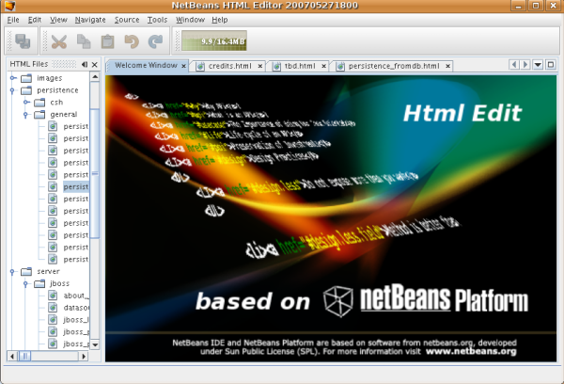Screen dimensions: 564x384
Task: Click the www.netbeans.org link
Action: tap(471, 351)
